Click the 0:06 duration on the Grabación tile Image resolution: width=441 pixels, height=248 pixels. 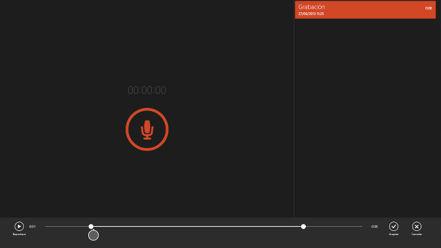pos(428,8)
